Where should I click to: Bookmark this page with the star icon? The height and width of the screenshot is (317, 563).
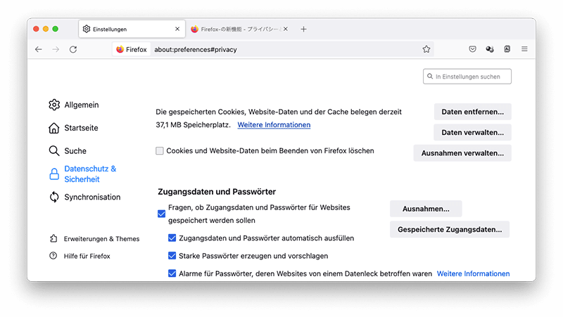426,49
